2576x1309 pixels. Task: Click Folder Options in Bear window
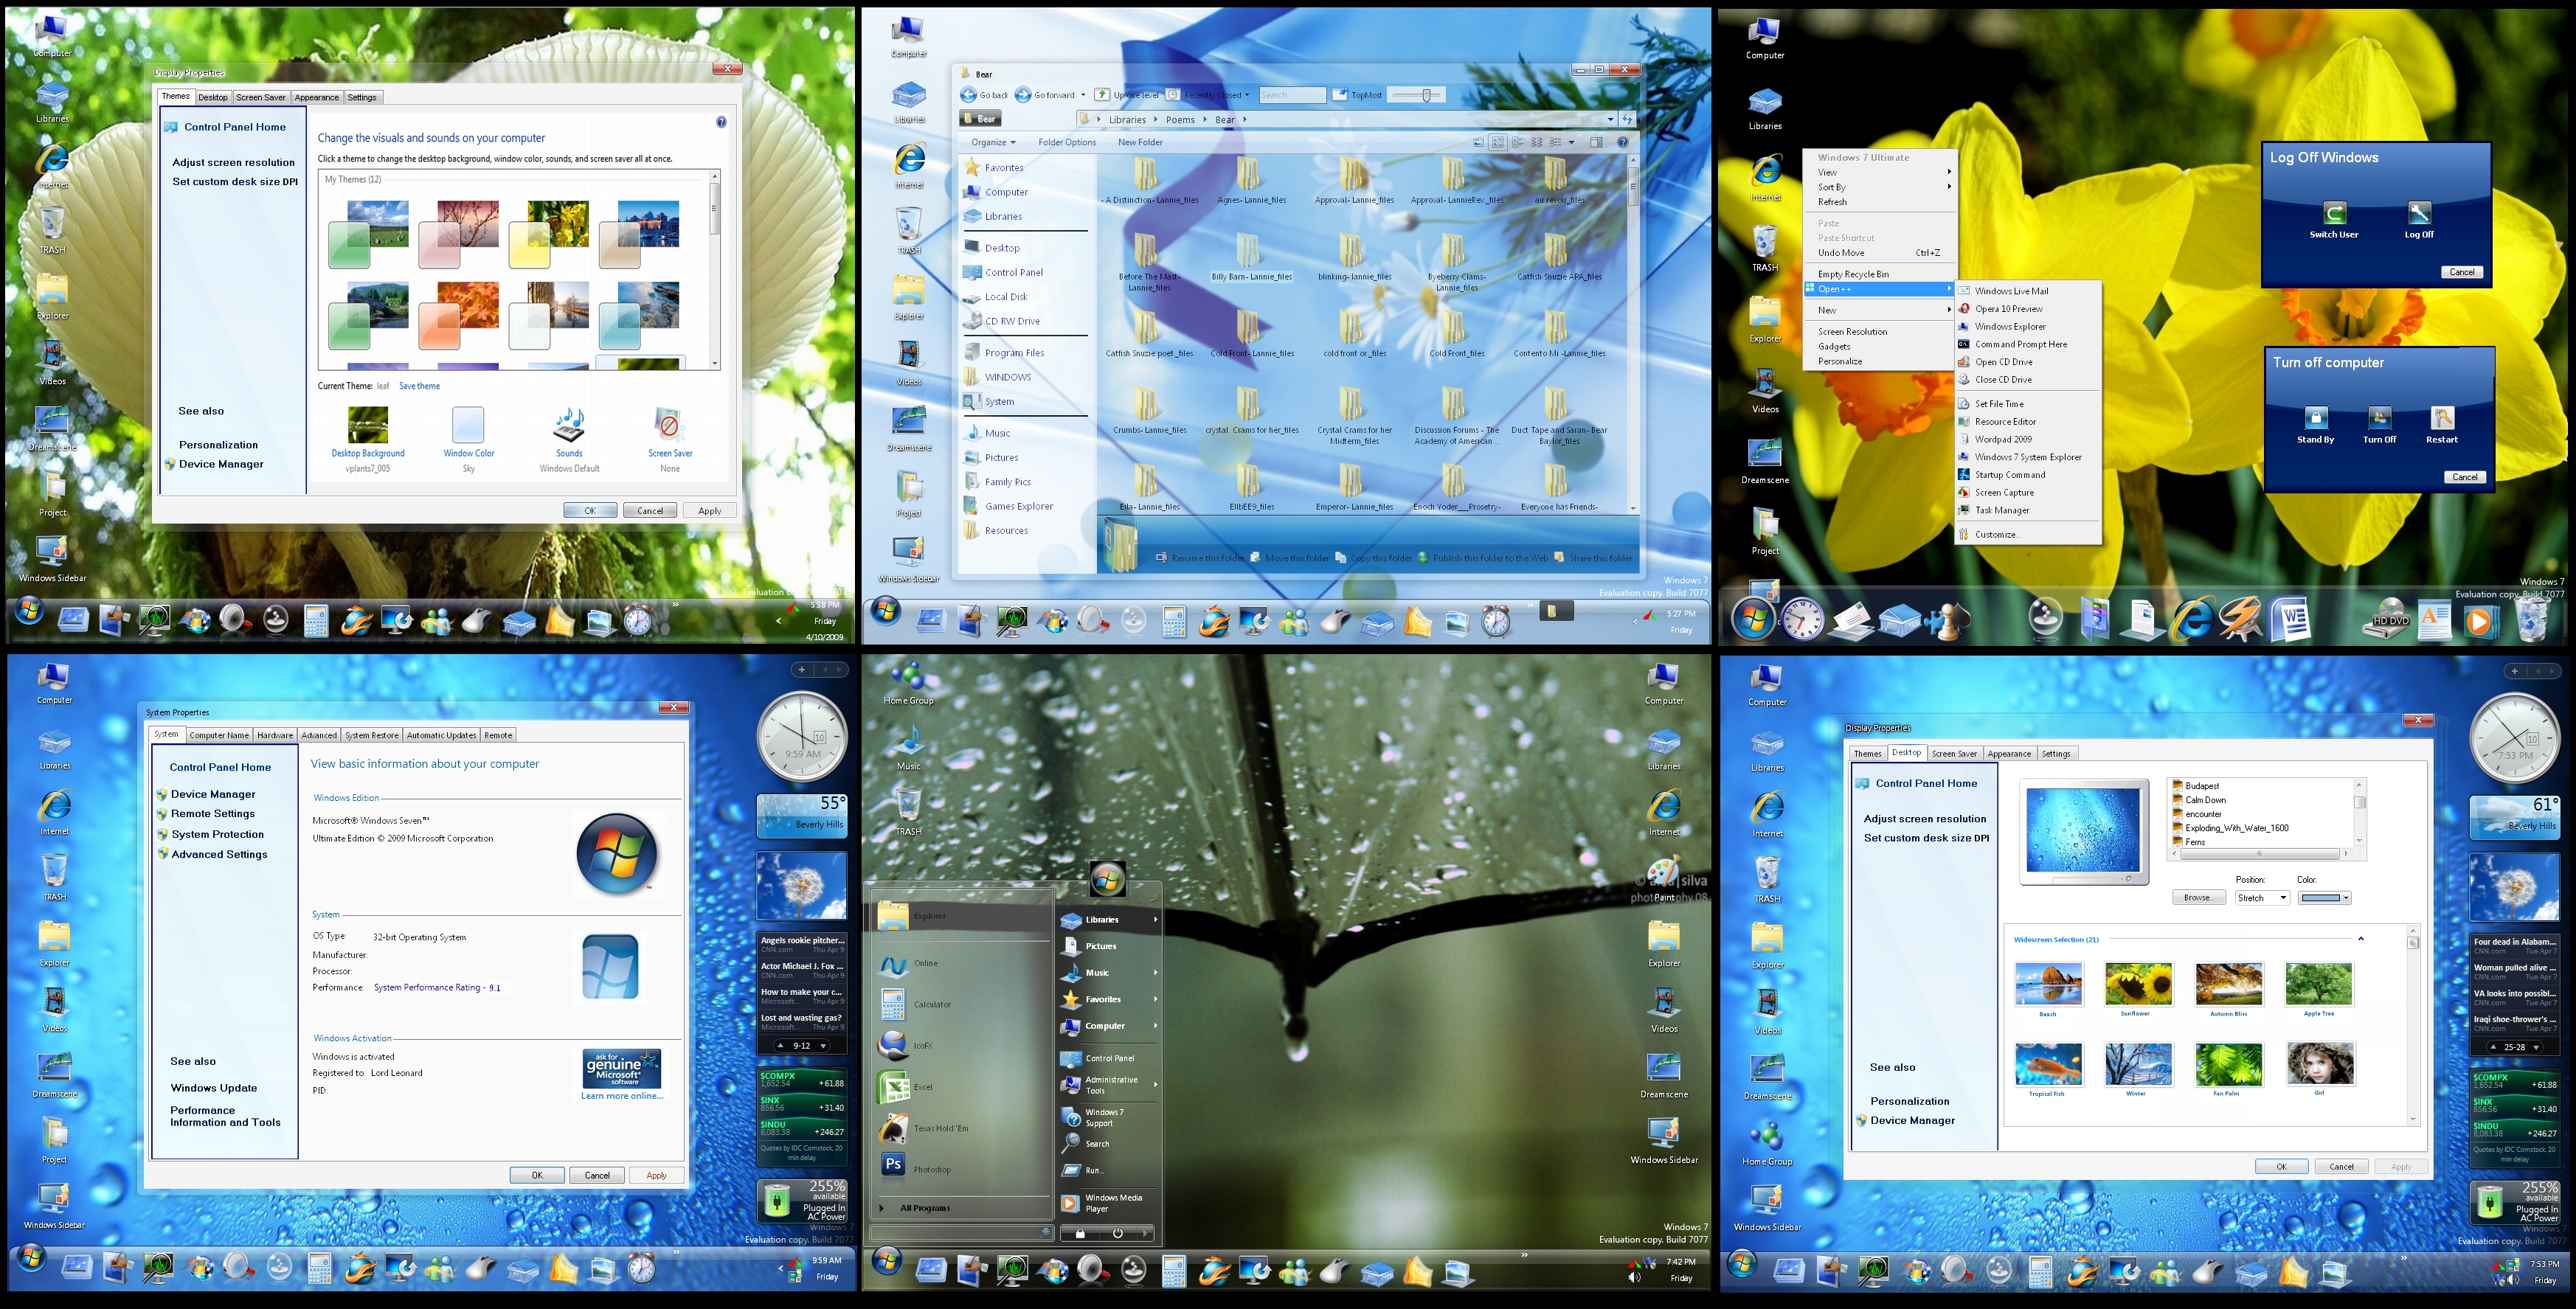click(x=1067, y=142)
